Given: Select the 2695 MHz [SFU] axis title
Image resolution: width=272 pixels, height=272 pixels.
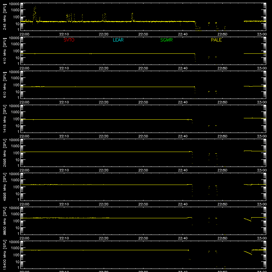Looking at the screenshot, I should (4, 153).
